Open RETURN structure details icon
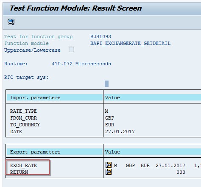Screen dimensions: 201x187 coord(109,172)
